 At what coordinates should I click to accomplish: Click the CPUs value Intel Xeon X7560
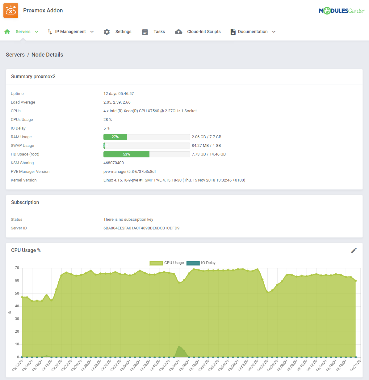click(x=150, y=111)
